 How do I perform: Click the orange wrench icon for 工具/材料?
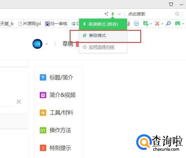[x=43, y=113]
